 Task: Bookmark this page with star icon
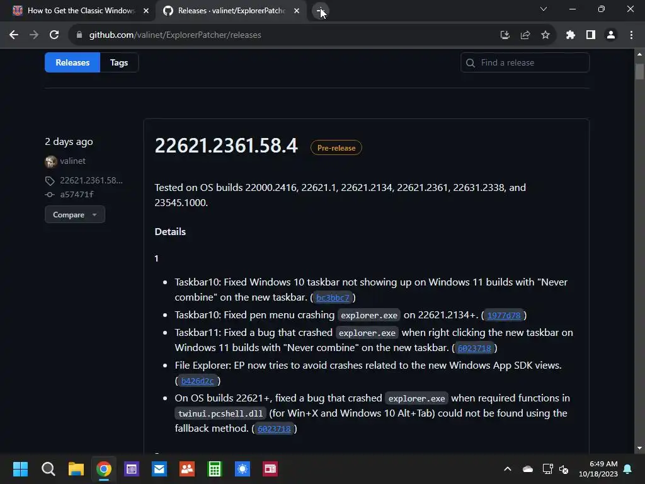545,35
